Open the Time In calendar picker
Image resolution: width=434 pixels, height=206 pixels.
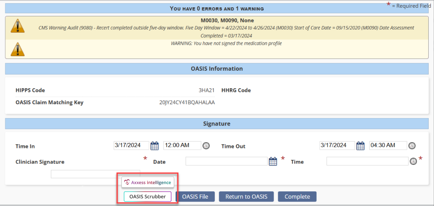click(x=155, y=146)
